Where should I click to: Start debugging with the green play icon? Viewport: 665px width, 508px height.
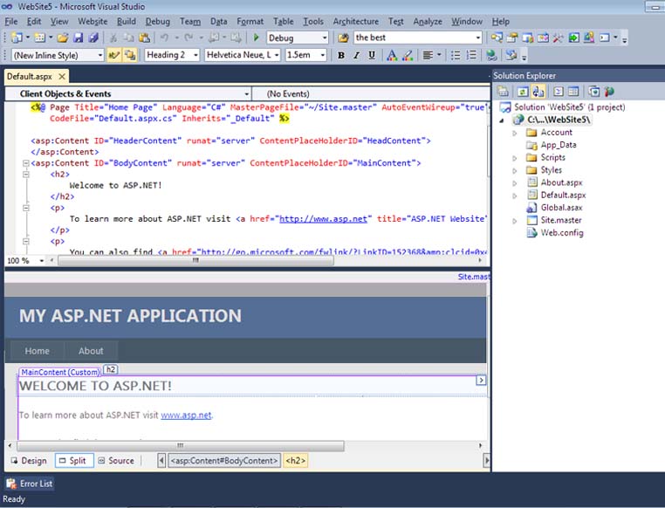click(256, 38)
